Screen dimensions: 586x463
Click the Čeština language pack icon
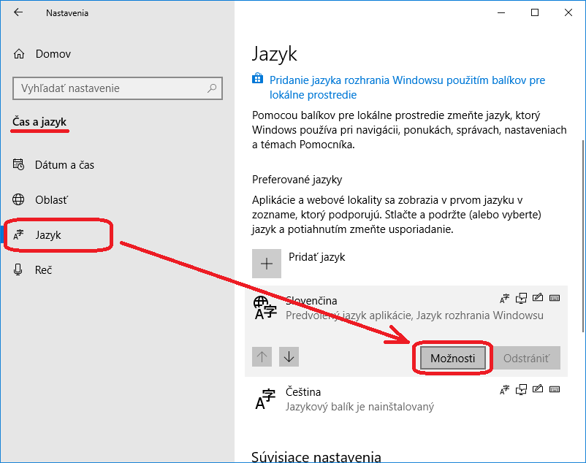click(x=265, y=399)
